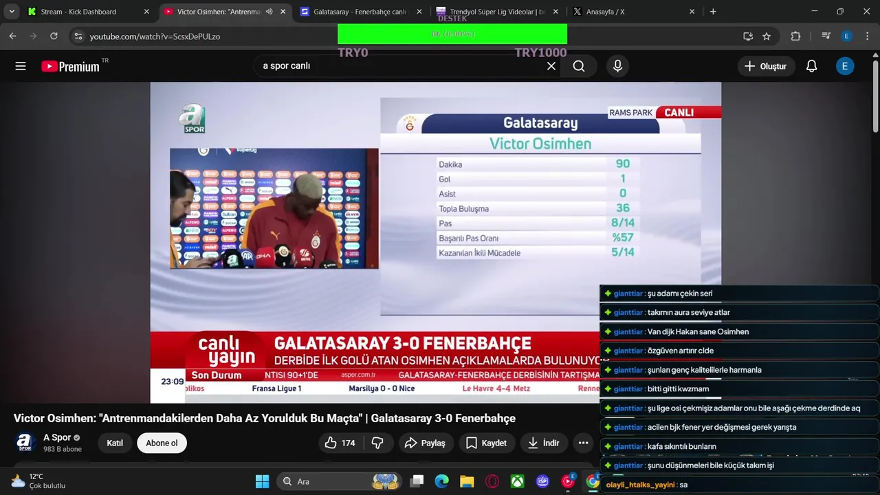The height and width of the screenshot is (495, 880).
Task: Bookmark this page with star icon
Action: coord(767,36)
